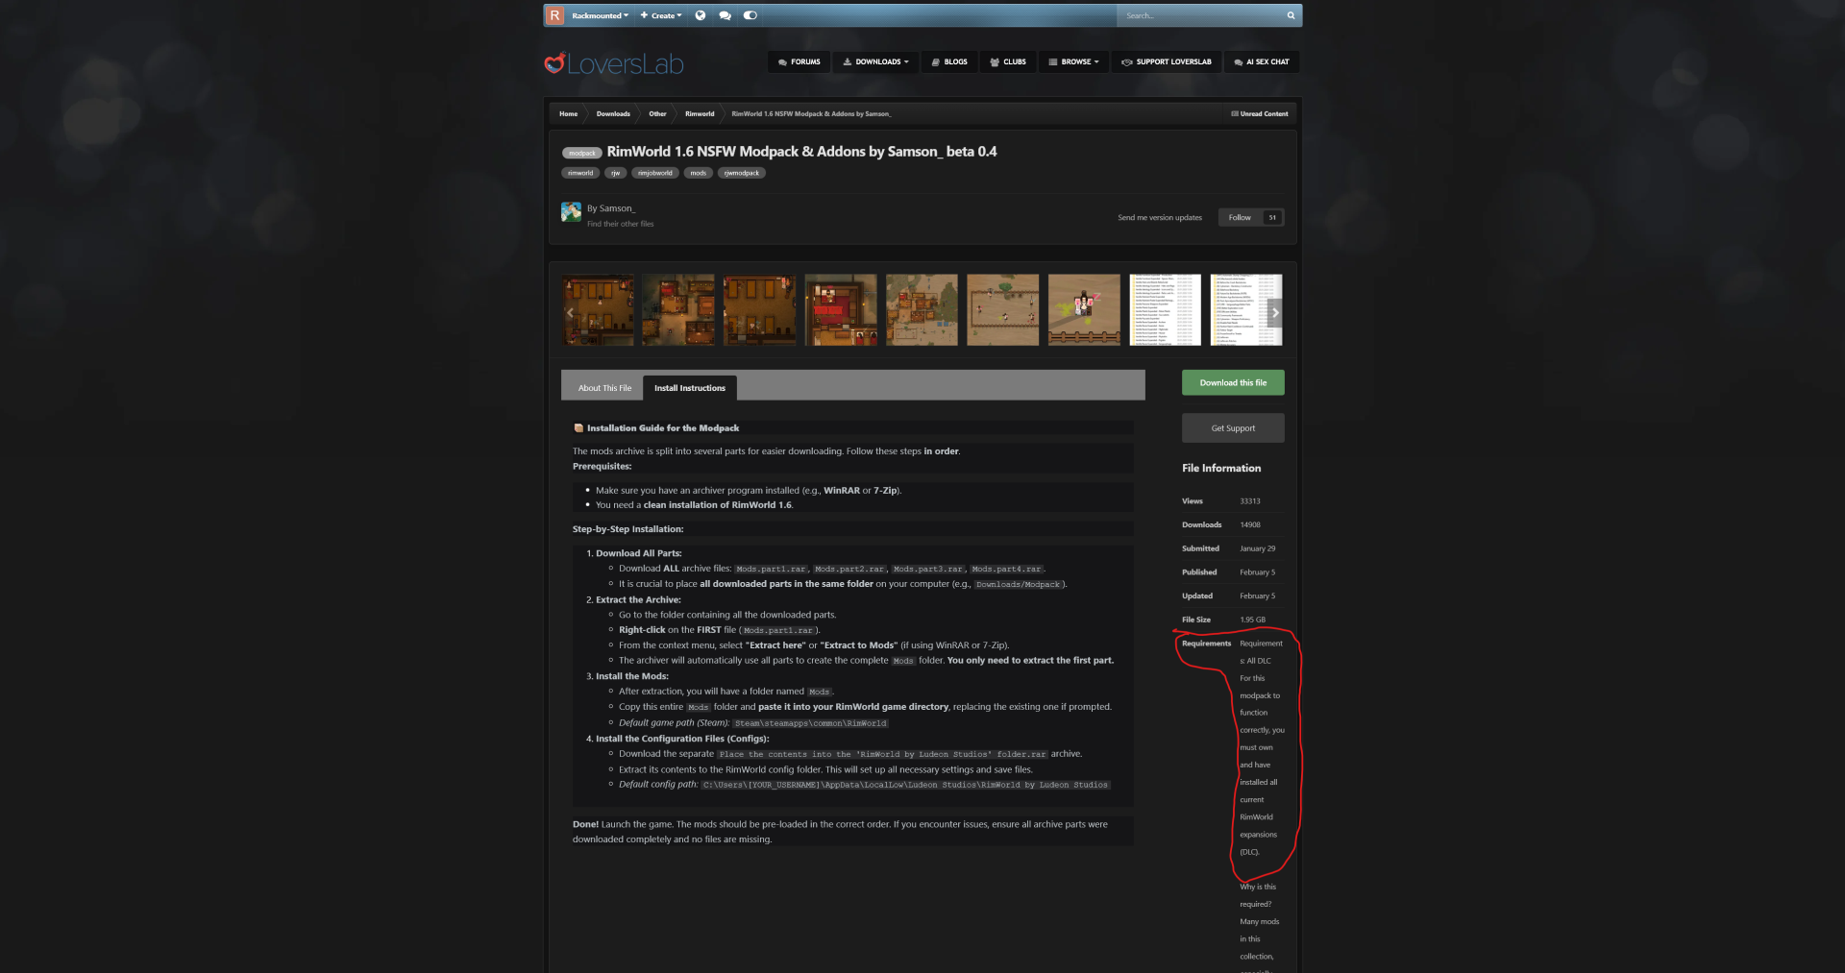Open the user avatar R icon

(554, 15)
